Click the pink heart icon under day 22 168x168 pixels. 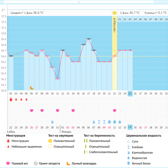tap(115, 110)
